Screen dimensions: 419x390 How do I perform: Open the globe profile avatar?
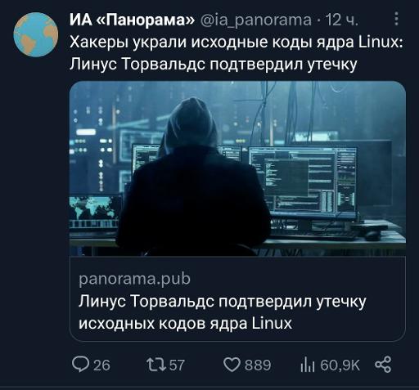(x=36, y=34)
